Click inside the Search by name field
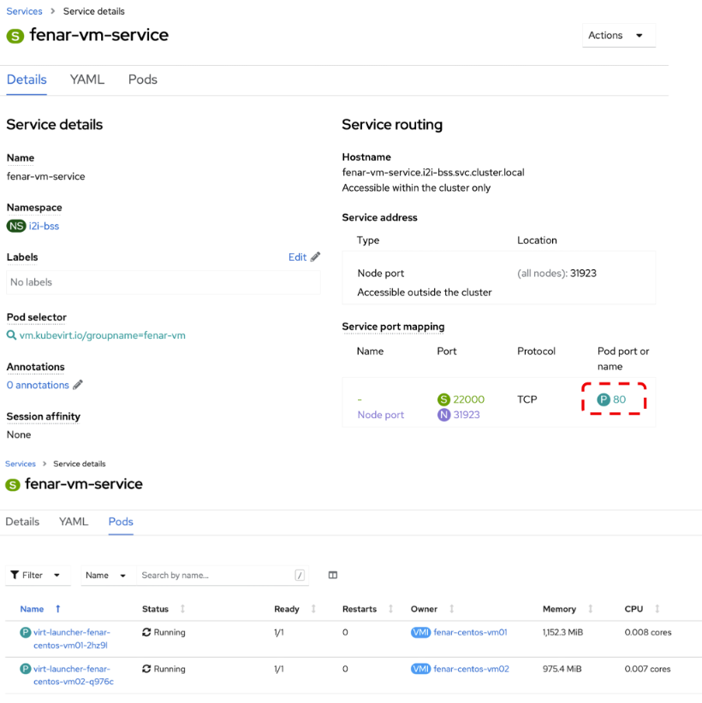This screenshot has width=702, height=703. (x=214, y=575)
